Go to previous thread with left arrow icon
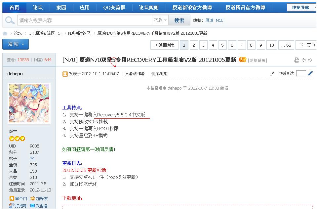317x209 pixels. coord(303,60)
